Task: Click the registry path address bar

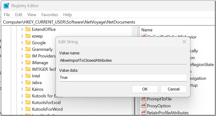Action: click(x=108, y=22)
